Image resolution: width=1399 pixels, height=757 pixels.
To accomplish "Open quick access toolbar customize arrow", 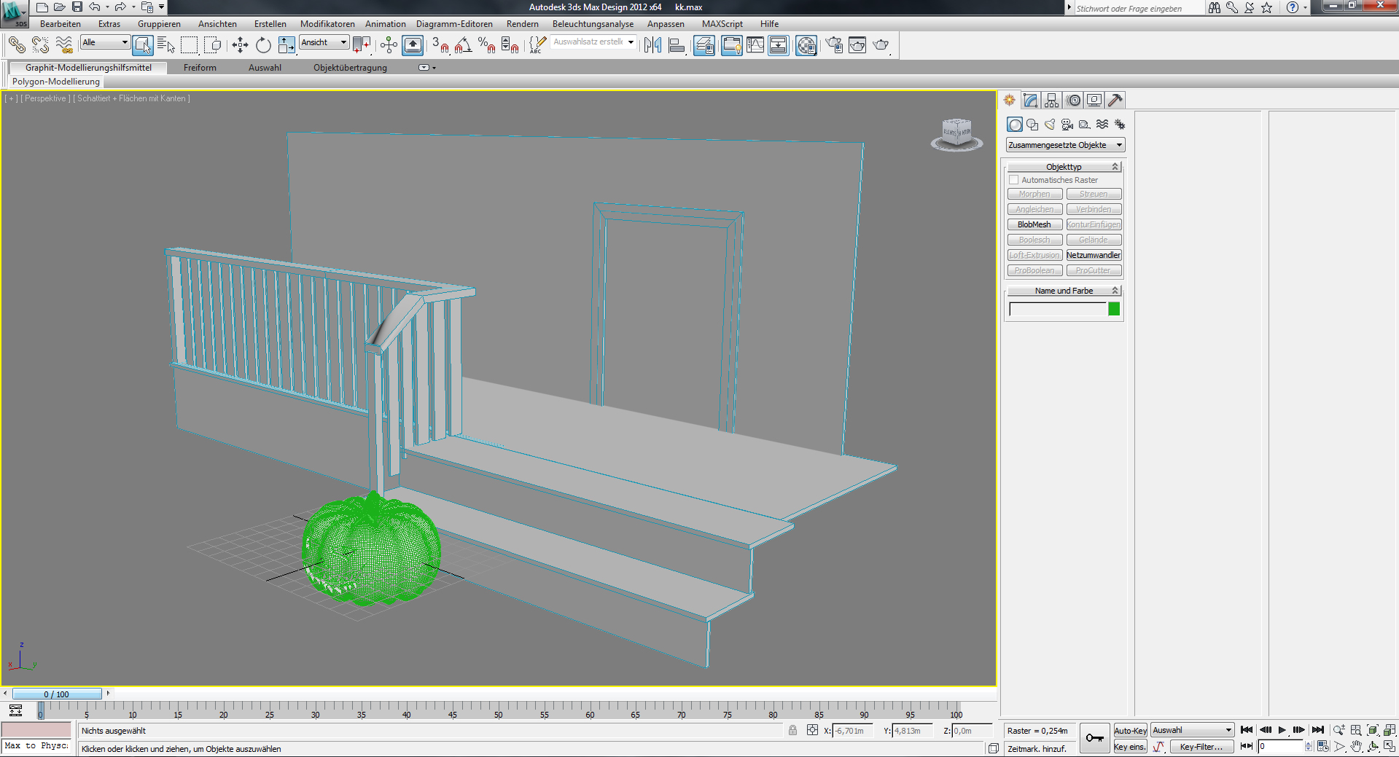I will click(162, 7).
